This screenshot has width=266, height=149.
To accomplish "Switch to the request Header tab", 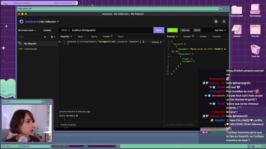I will pyautogui.click(x=107, y=36).
